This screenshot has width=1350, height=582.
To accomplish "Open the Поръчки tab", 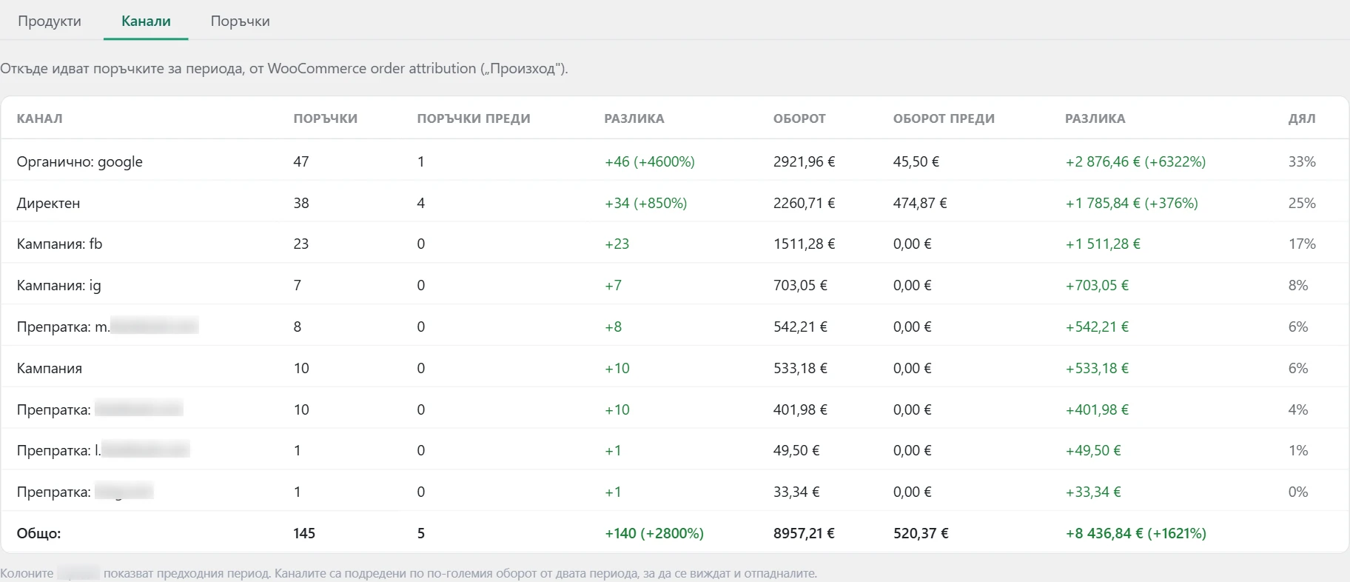I will click(x=240, y=21).
